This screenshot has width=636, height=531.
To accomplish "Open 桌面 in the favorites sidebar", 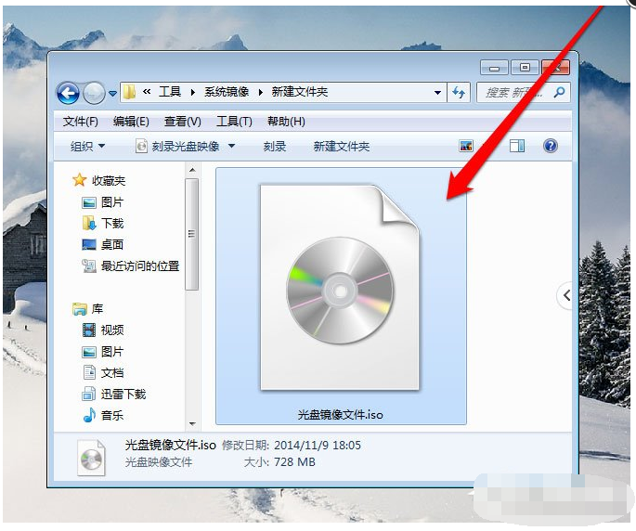I will 112,244.
